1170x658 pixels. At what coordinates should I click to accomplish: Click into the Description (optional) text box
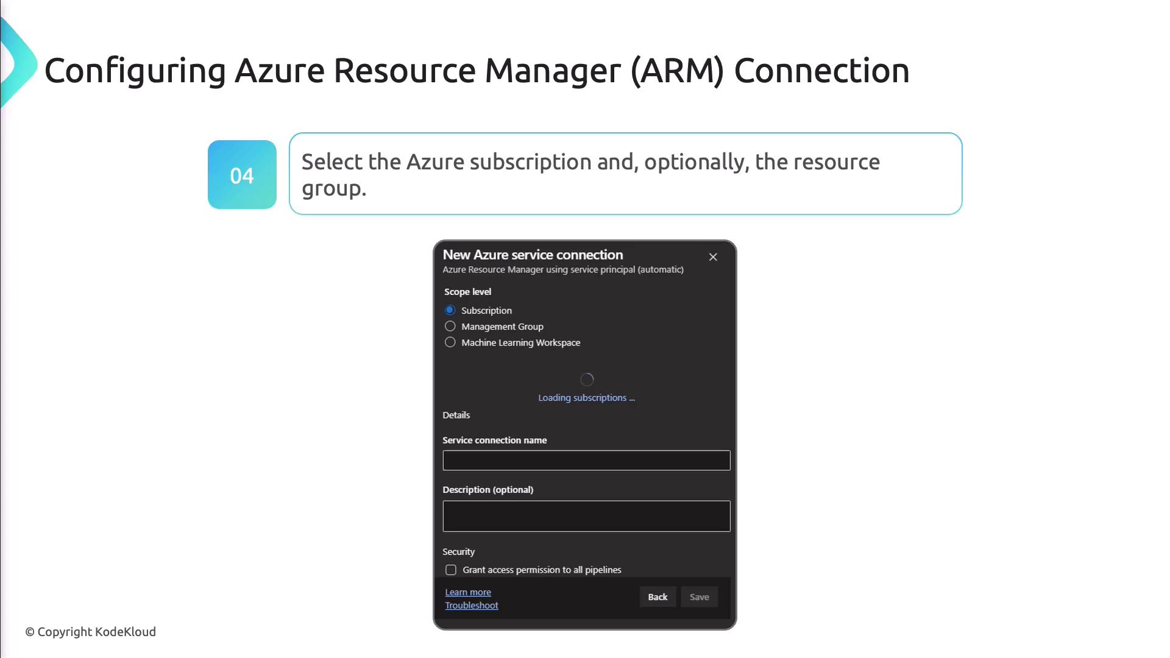586,516
